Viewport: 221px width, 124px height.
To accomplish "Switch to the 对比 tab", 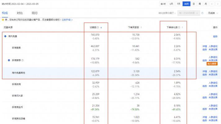I will point(20,13).
